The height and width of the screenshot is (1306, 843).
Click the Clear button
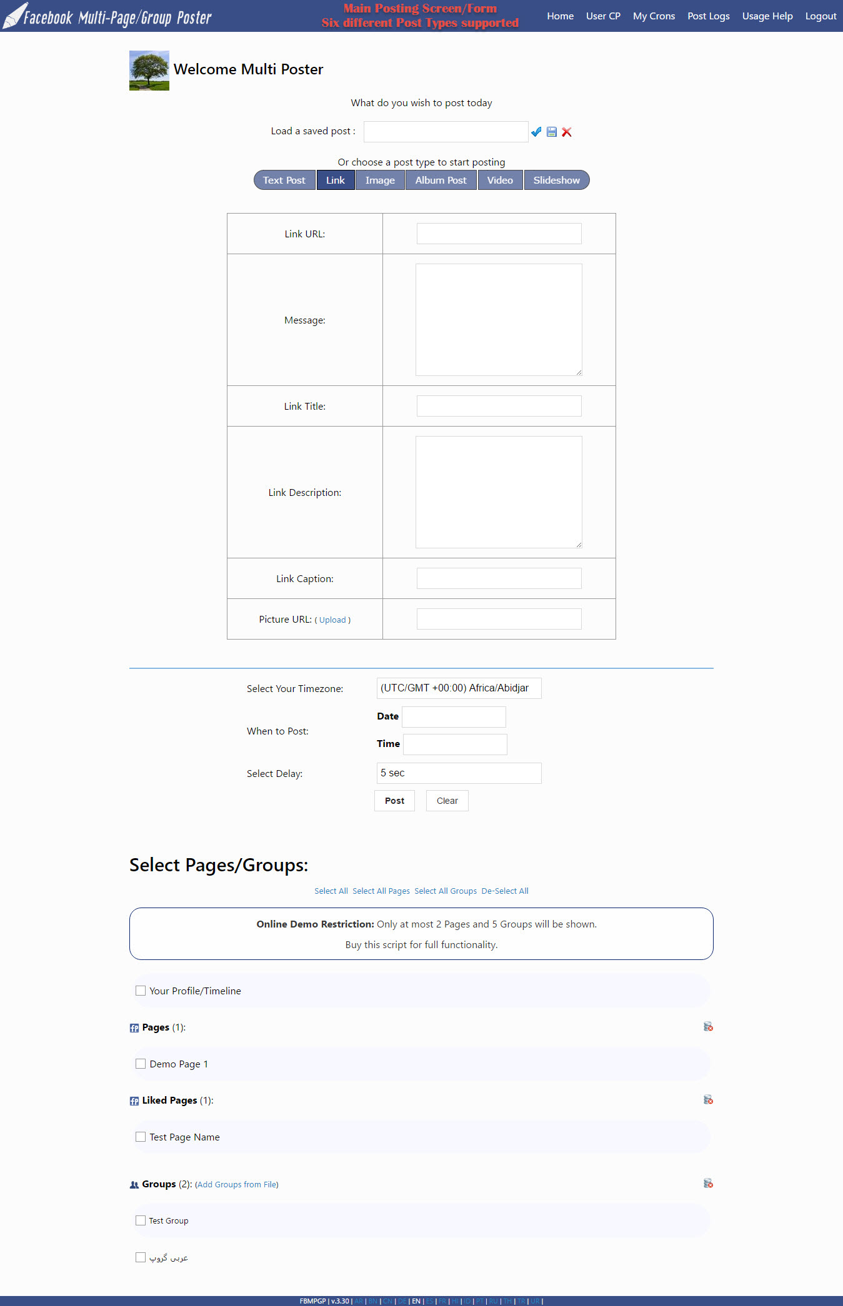coord(447,801)
